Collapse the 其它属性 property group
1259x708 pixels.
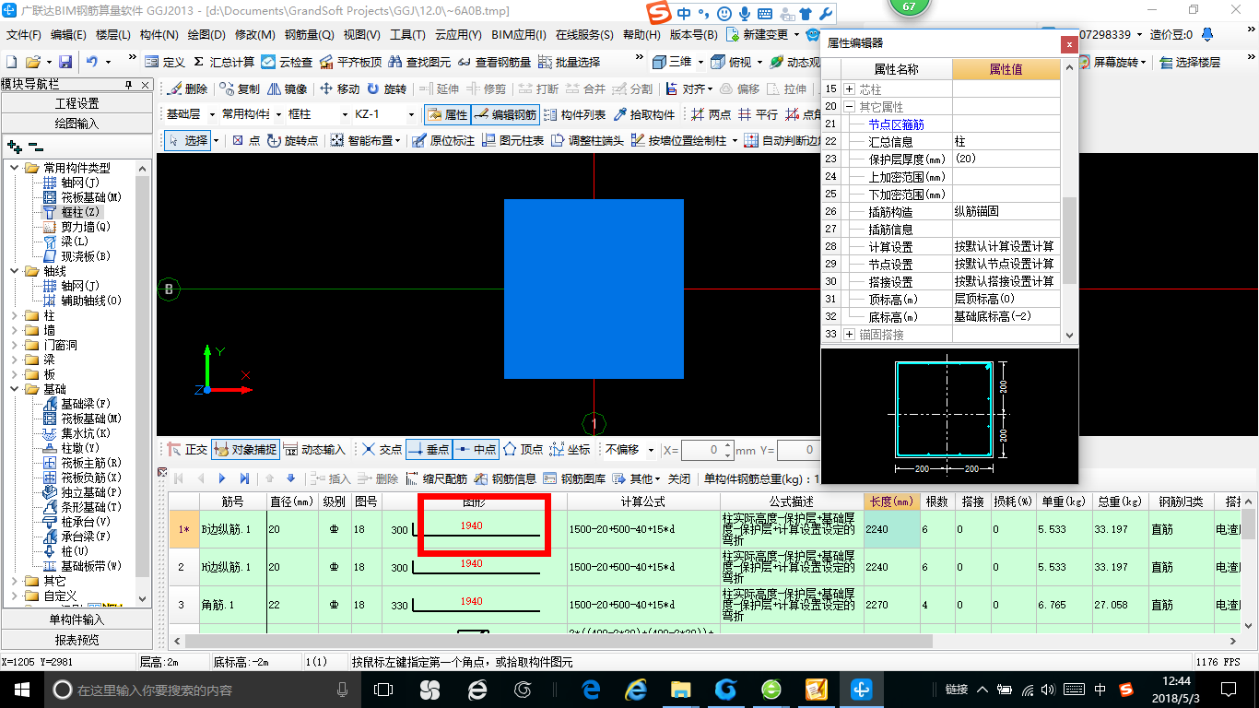[x=849, y=107]
